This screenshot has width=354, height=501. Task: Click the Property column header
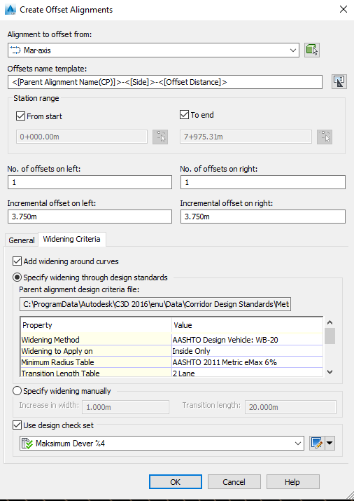(x=96, y=325)
